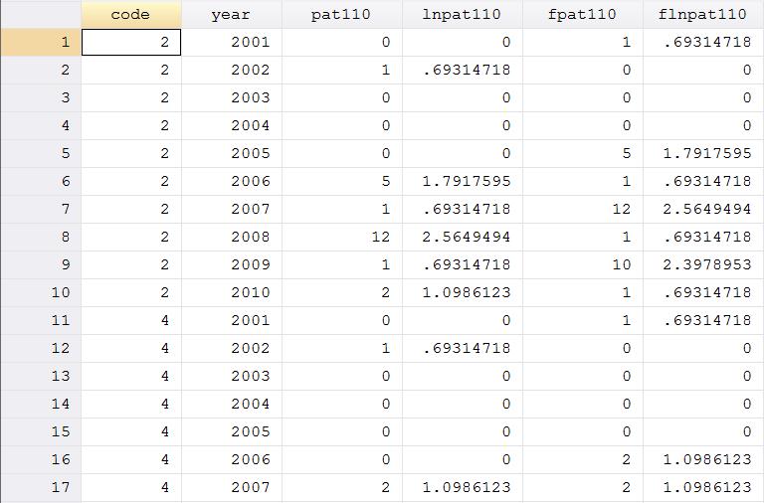Click the code cell in row 1
Image resolution: width=764 pixels, height=503 pixels.
pyautogui.click(x=130, y=43)
